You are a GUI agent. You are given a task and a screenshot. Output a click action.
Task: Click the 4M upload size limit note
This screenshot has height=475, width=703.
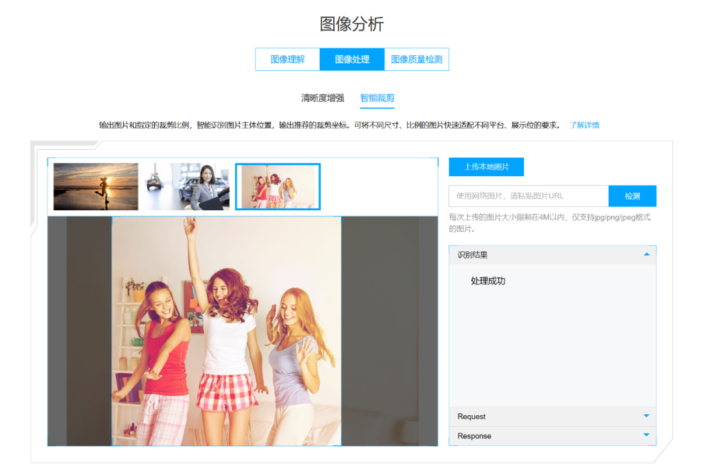click(x=549, y=223)
